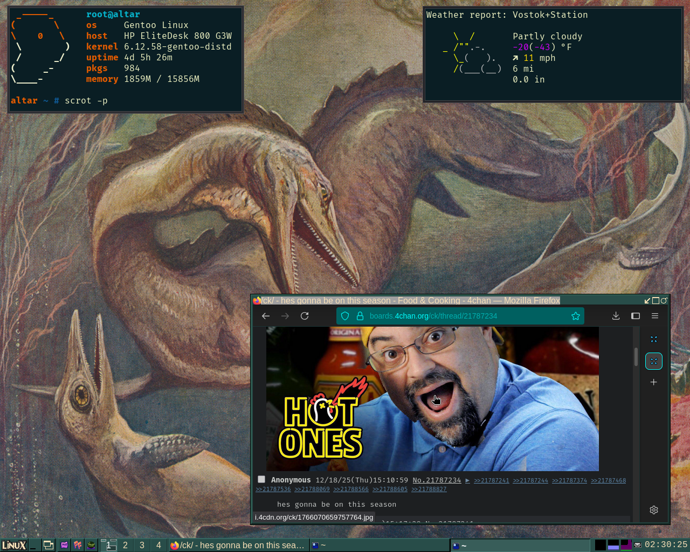This screenshot has width=690, height=552.
Task: Follow reply link >>21787374
Action: point(569,480)
